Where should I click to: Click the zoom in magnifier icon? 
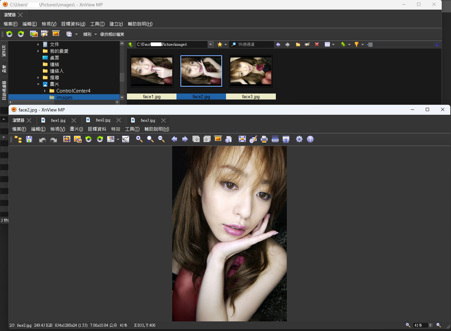coord(139,139)
